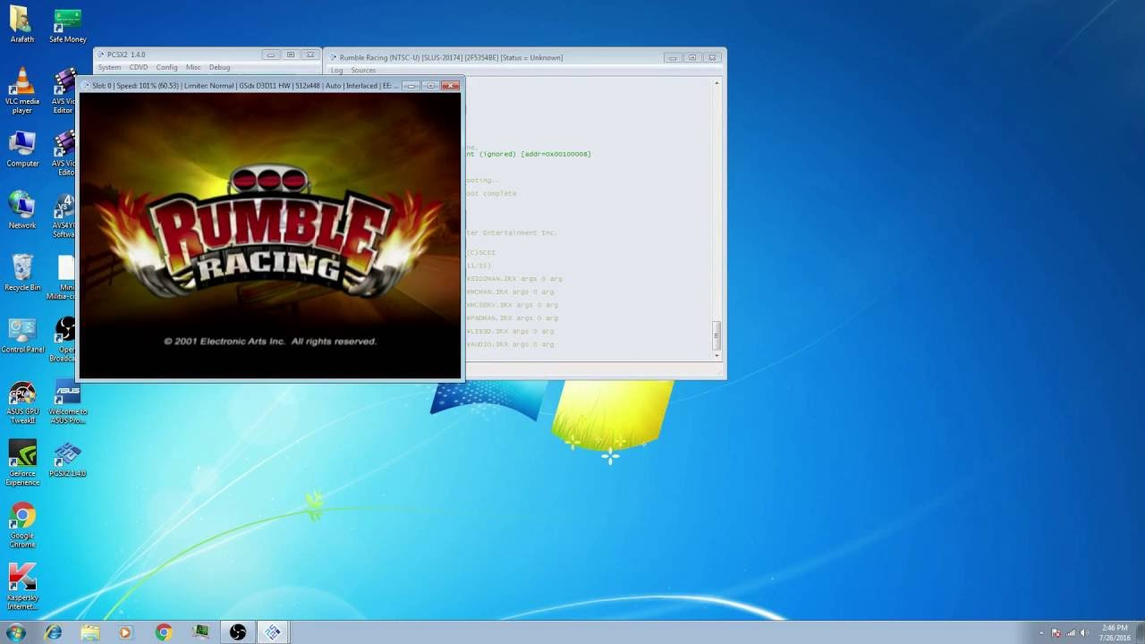Open the Network desktop icon
The image size is (1145, 644).
[21, 211]
